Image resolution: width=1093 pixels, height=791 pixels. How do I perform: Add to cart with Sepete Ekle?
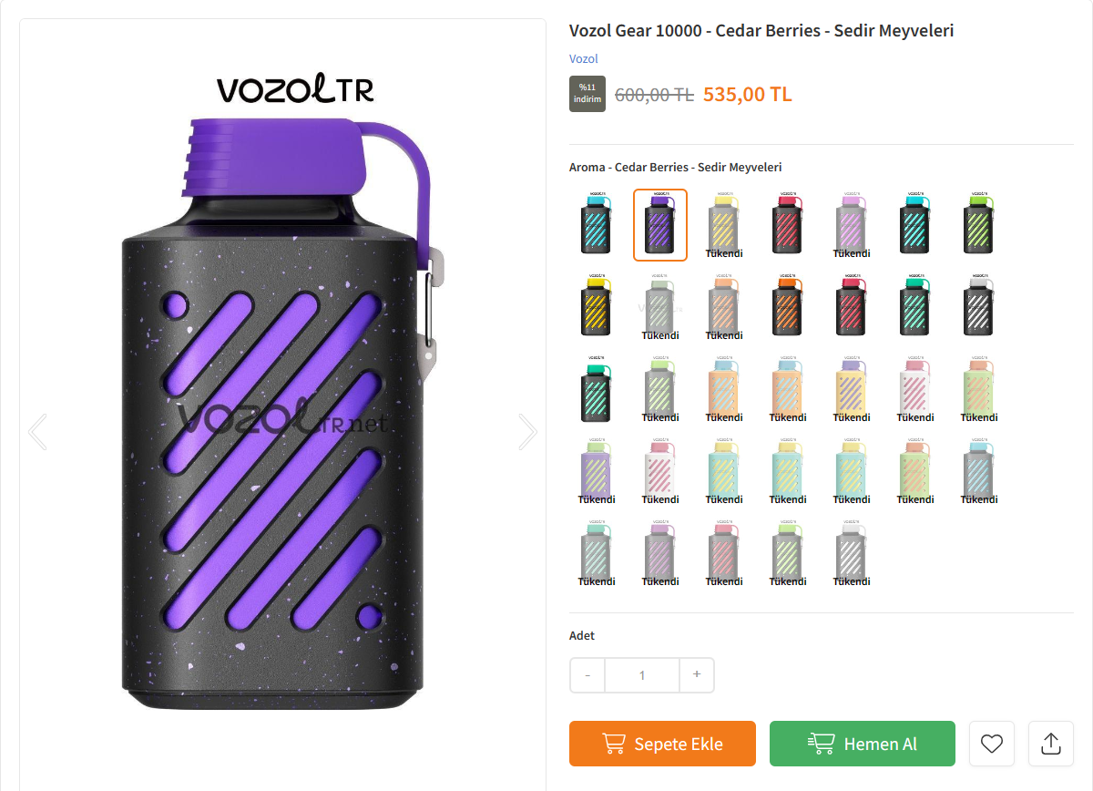pos(662,744)
